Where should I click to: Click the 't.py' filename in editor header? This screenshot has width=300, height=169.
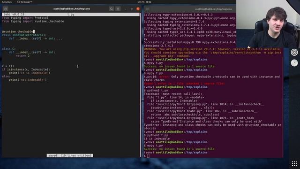click(71, 15)
